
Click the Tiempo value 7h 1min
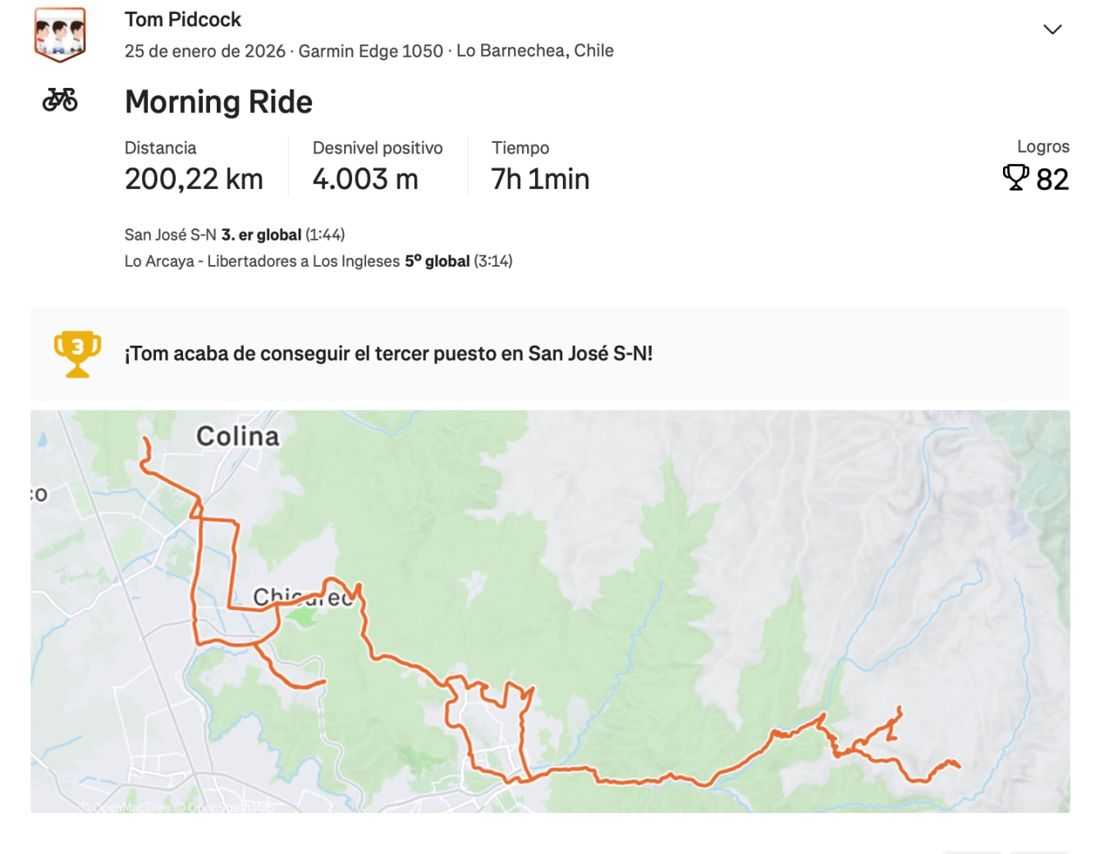(x=539, y=178)
